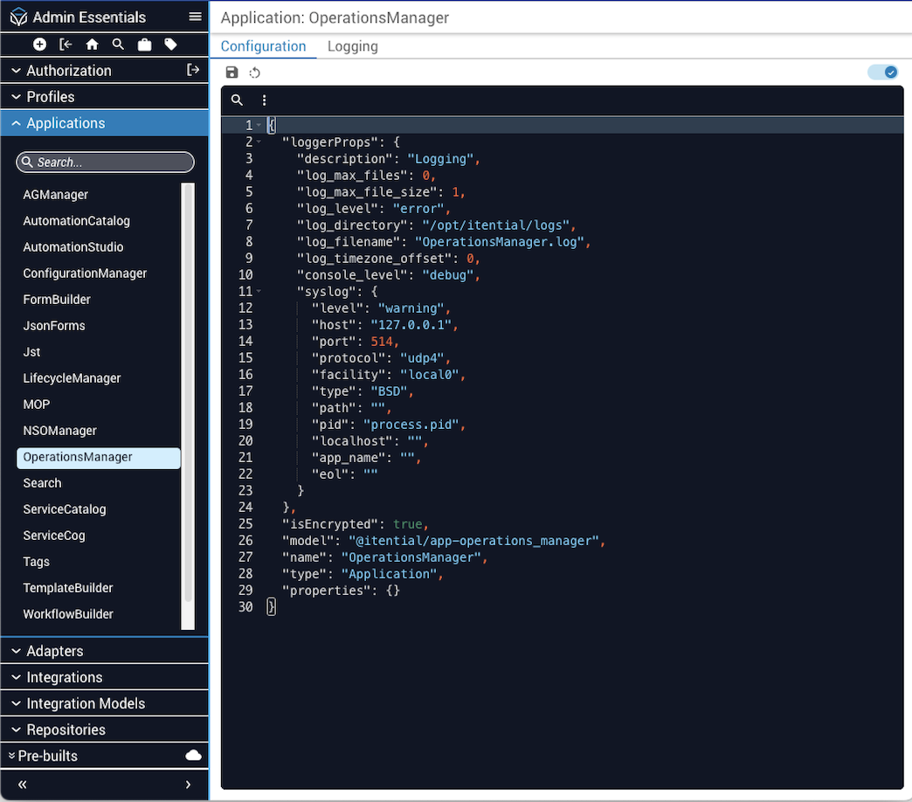912x802 pixels.
Task: Click the save configuration icon
Action: [x=231, y=73]
